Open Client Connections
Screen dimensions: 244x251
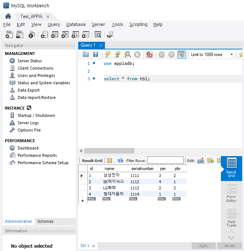click(36, 68)
